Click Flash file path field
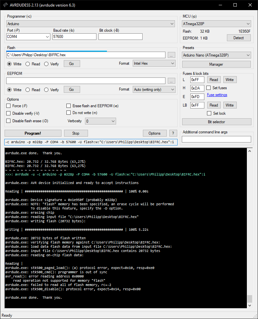 pyautogui.click(x=86, y=55)
